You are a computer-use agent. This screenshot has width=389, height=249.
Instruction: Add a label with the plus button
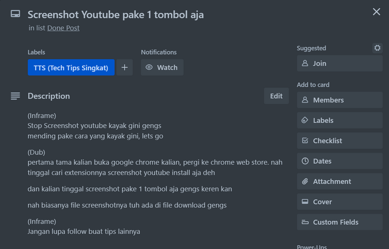[x=124, y=67]
